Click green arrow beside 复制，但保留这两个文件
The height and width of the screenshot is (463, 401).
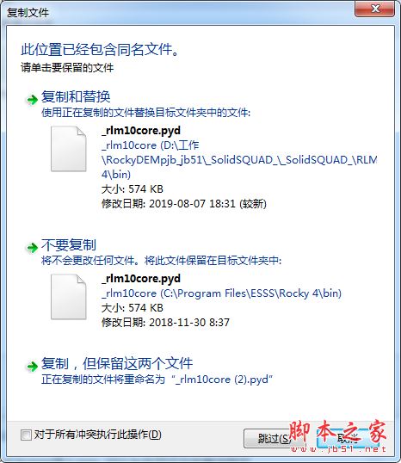click(32, 367)
